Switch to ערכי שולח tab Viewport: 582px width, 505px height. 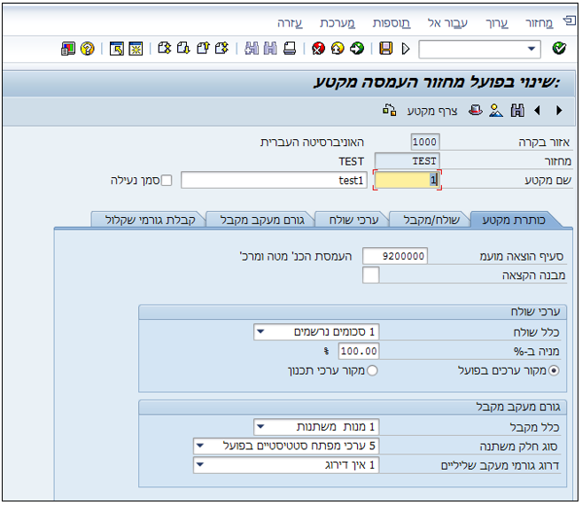click(x=353, y=220)
